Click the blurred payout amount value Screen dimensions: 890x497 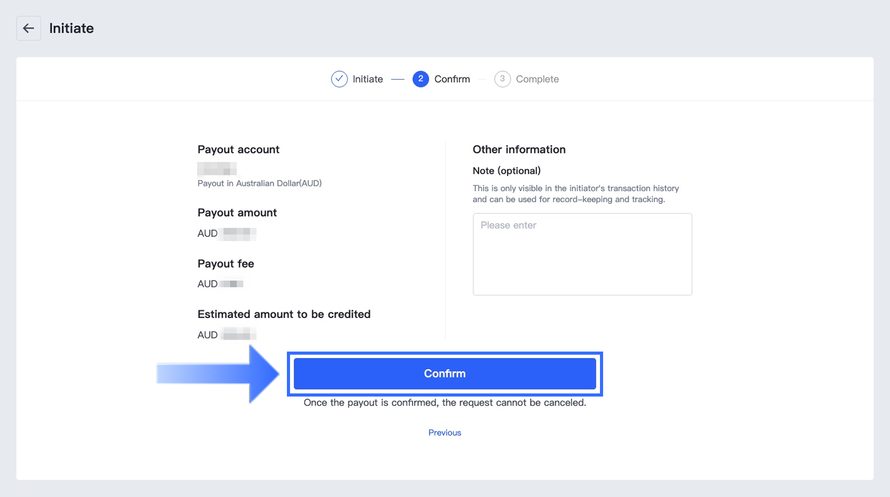pos(239,233)
